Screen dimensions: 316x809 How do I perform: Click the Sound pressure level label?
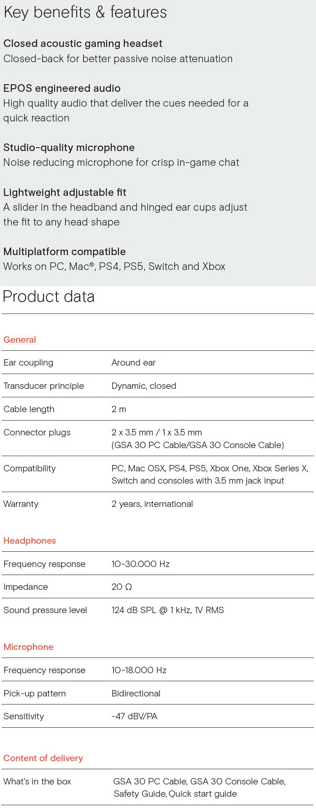(45, 610)
